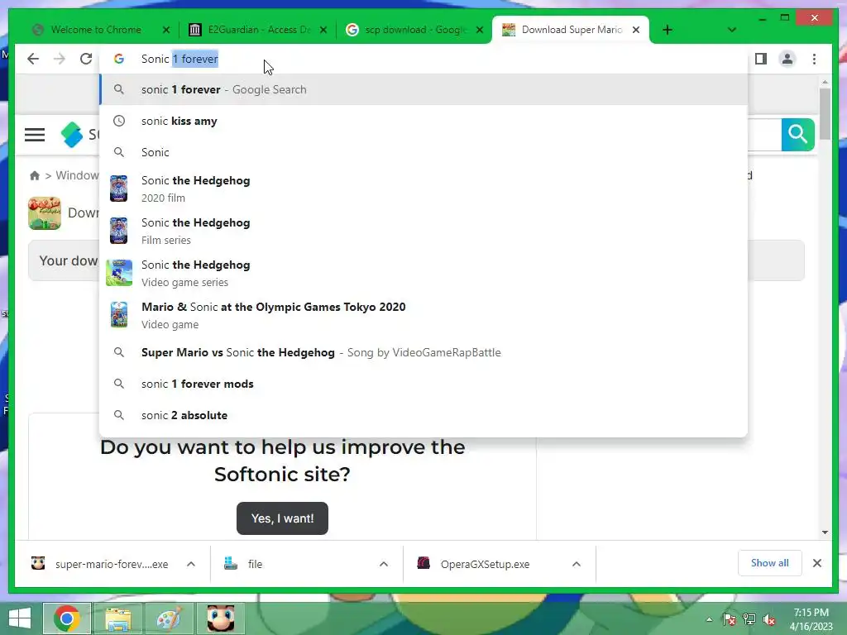
Task: Choose history suggestion sonic kiss amy
Action: [424, 121]
